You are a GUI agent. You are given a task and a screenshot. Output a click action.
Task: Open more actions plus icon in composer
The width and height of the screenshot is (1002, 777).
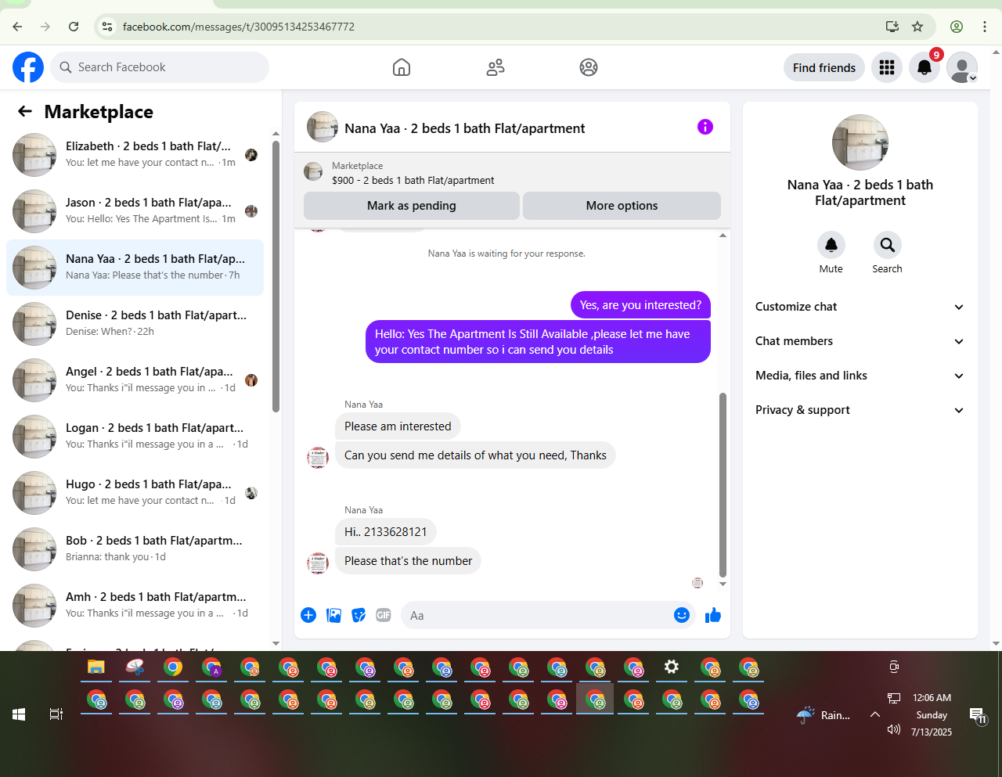pyautogui.click(x=308, y=615)
